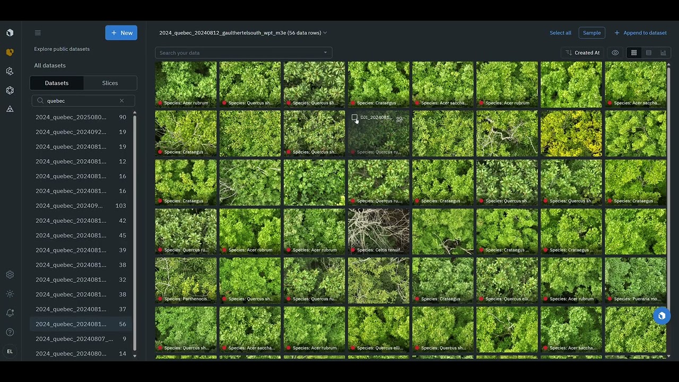Open the triangular Foundry icon in the sidebar
679x382 pixels.
click(10, 109)
